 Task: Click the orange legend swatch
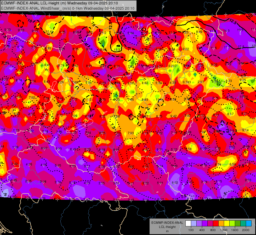click(x=221, y=224)
